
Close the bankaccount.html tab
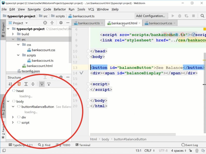tap(140, 23)
